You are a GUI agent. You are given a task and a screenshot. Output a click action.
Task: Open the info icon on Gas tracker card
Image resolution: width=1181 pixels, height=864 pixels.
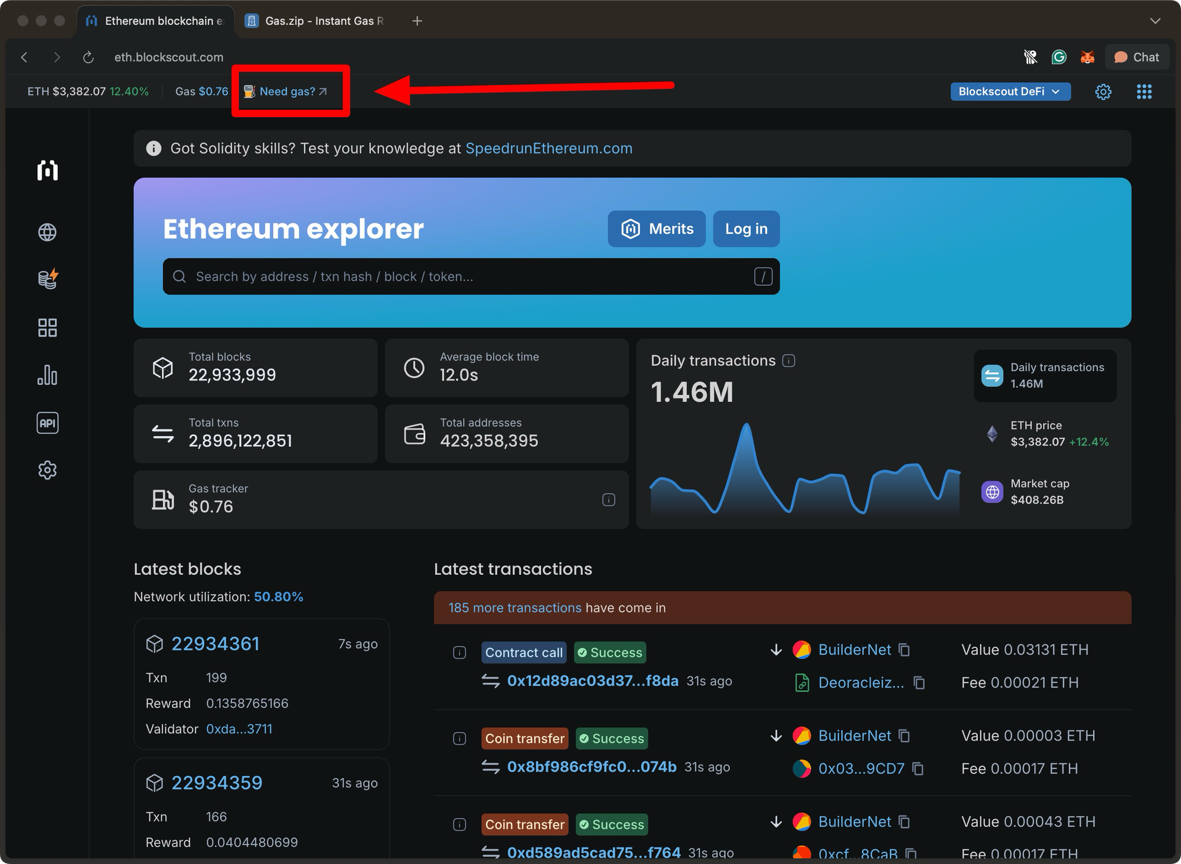609,499
